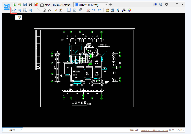Switch to the 首页 - 迅捷CAD看图 tab
The width and height of the screenshot is (191, 134).
click(55, 5)
